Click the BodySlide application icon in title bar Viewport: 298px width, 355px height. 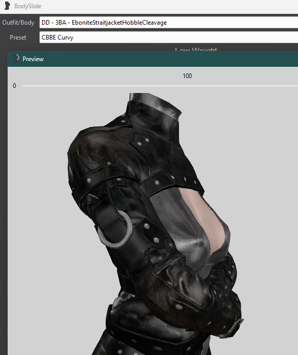coord(7,6)
